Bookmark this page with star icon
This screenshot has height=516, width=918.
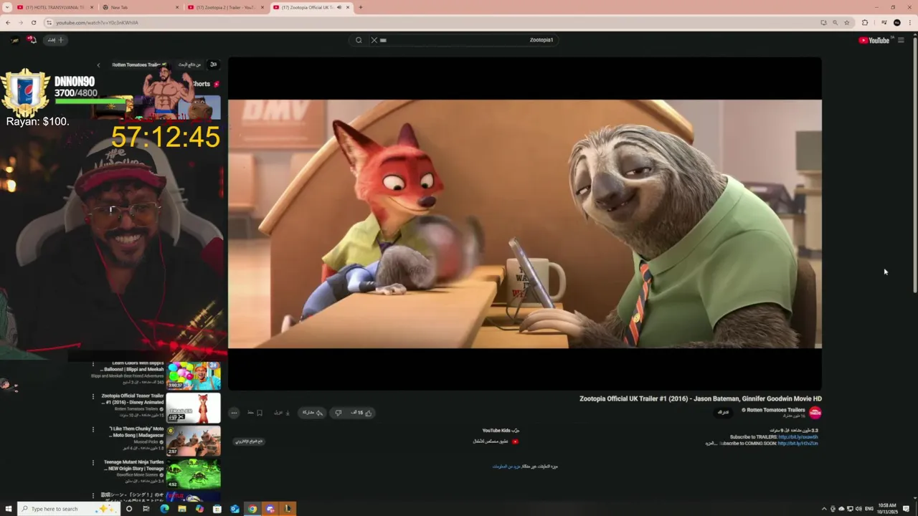847,22
